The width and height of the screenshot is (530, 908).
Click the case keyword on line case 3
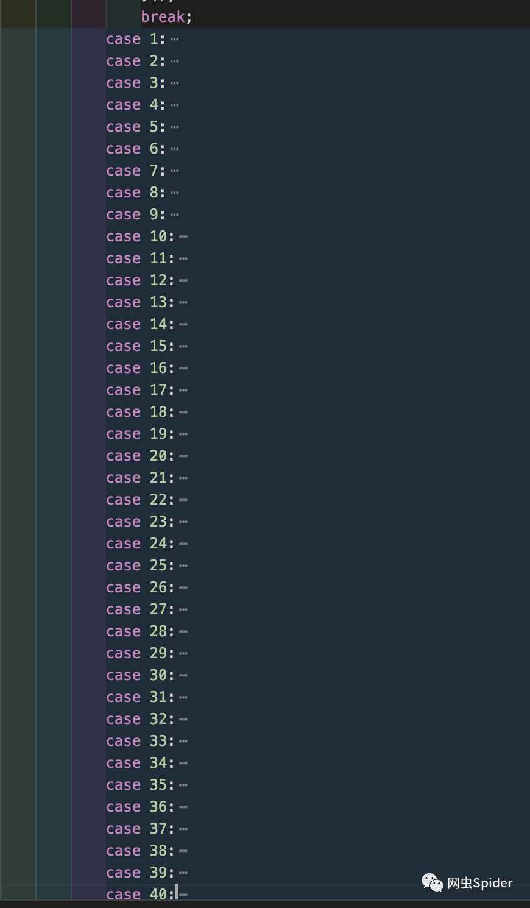coord(123,83)
